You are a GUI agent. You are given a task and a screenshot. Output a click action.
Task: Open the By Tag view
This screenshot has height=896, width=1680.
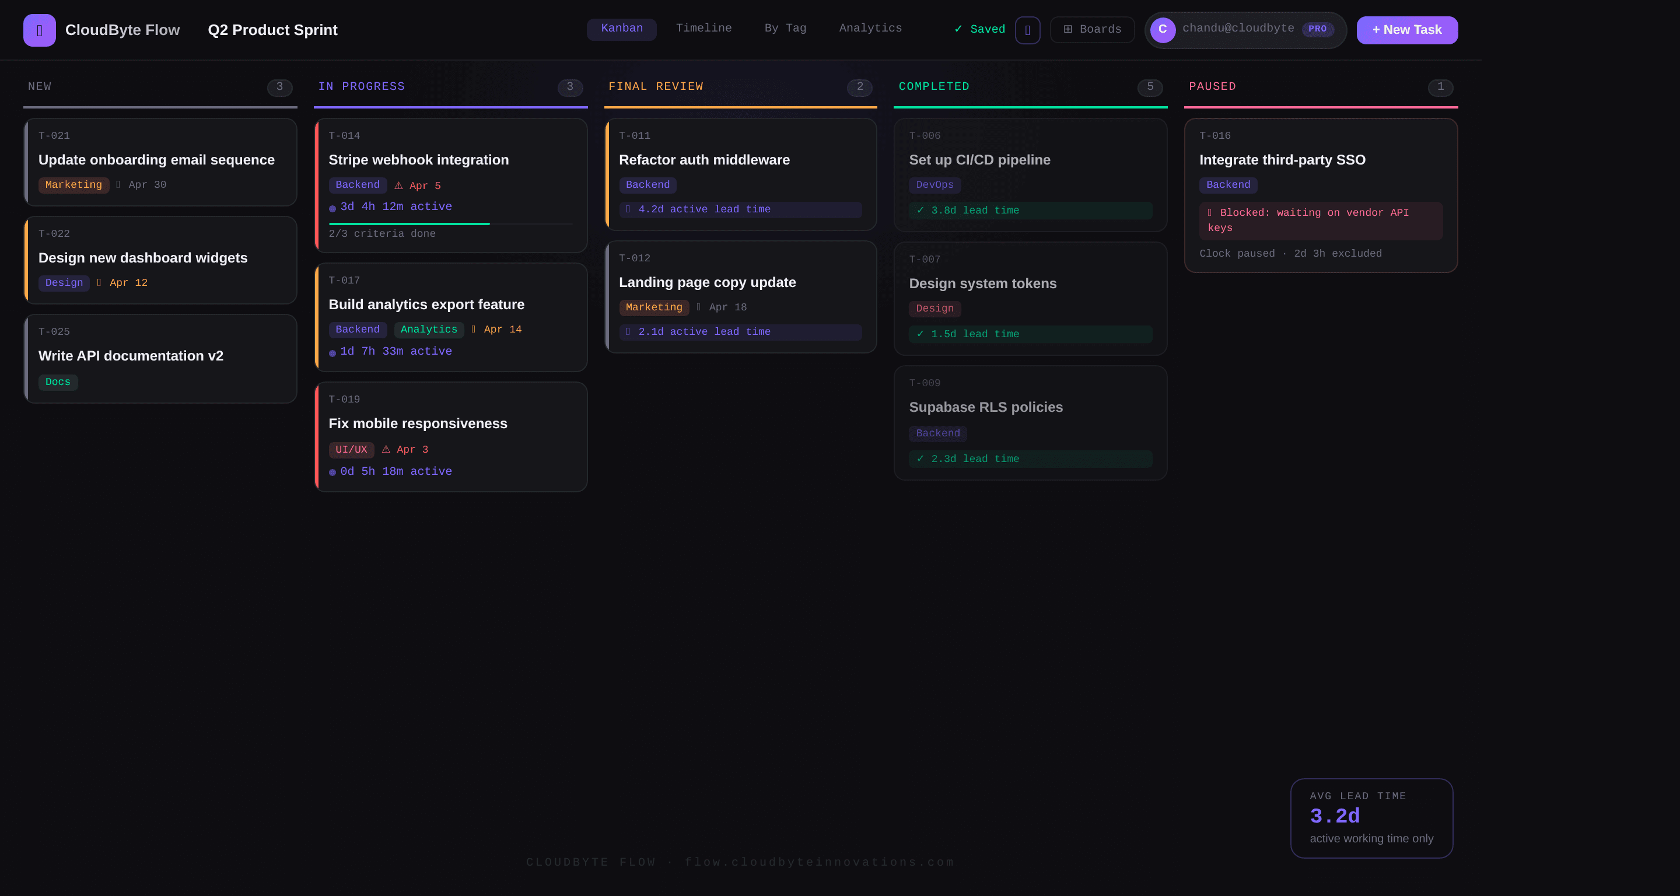coord(785,27)
